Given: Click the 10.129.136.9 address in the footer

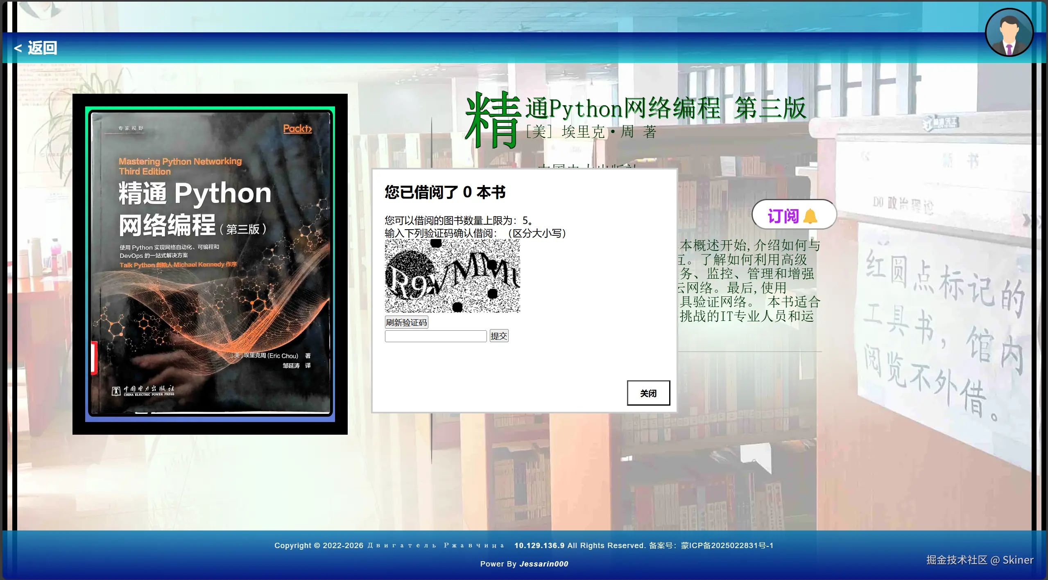Looking at the screenshot, I should point(539,545).
